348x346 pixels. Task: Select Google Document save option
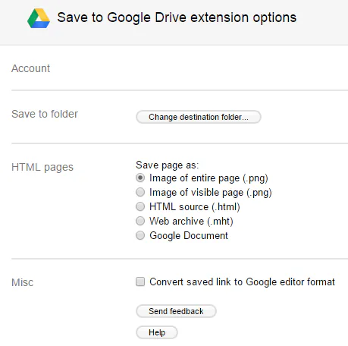[140, 235]
